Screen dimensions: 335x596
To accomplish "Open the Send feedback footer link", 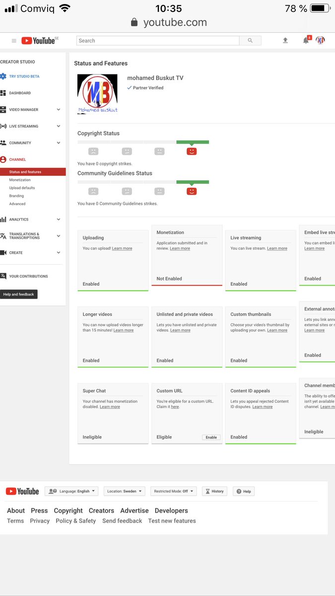I will 122,521.
